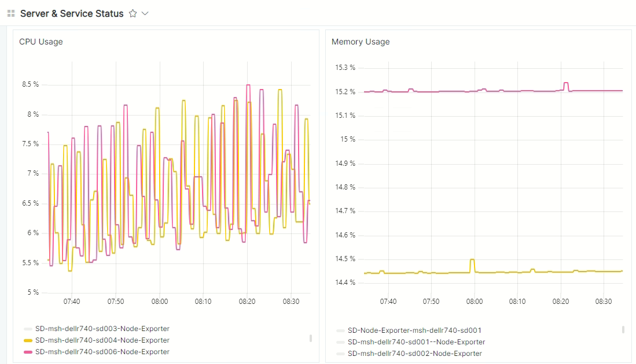Viewport: 636px width, 364px height.
Task: Open the Memory Usage panel title menu
Action: (x=361, y=42)
